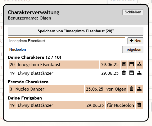Select Innegrimm Eisenfaust row in your characters
The width and height of the screenshot is (152, 126).
[x=58, y=64]
